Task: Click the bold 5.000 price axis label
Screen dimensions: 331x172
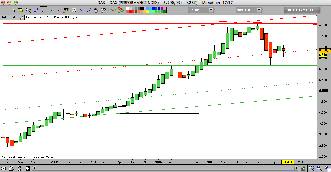Action: 324,91
